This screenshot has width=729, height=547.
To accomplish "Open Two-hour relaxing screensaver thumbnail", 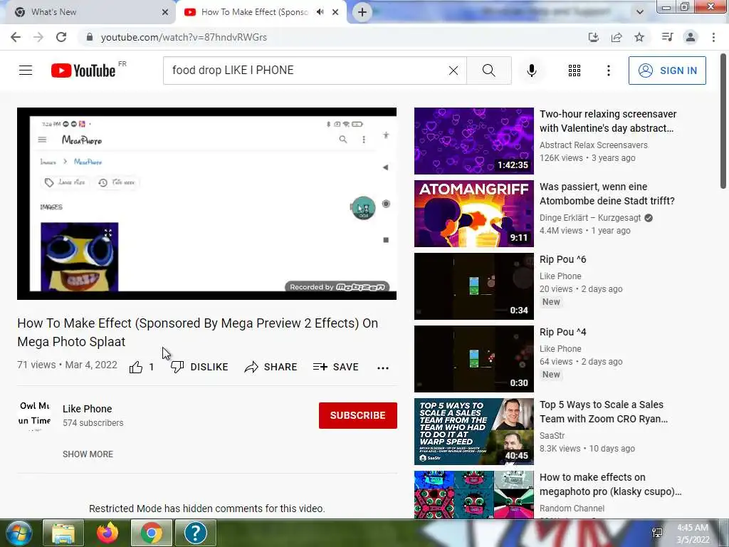I will tap(473, 141).
